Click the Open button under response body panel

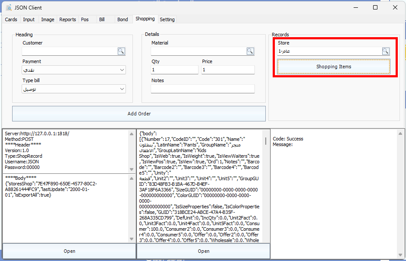203,251
